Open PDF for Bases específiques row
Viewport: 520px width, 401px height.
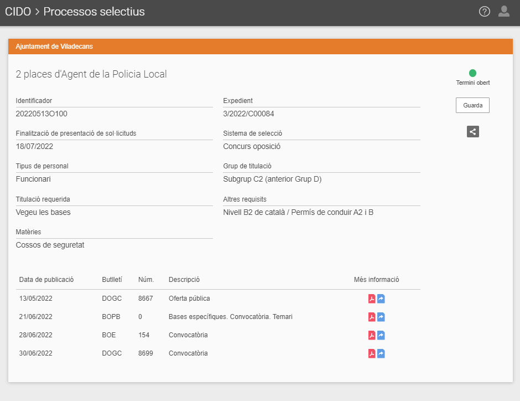click(x=372, y=317)
